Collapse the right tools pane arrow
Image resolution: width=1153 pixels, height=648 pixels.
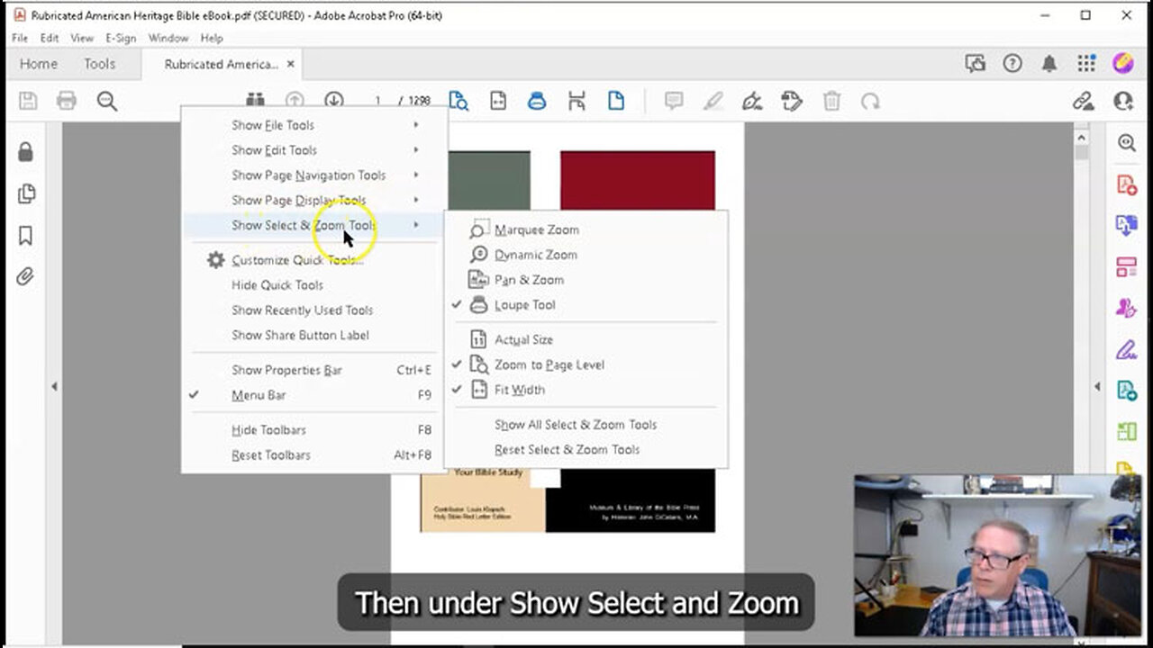(1097, 386)
